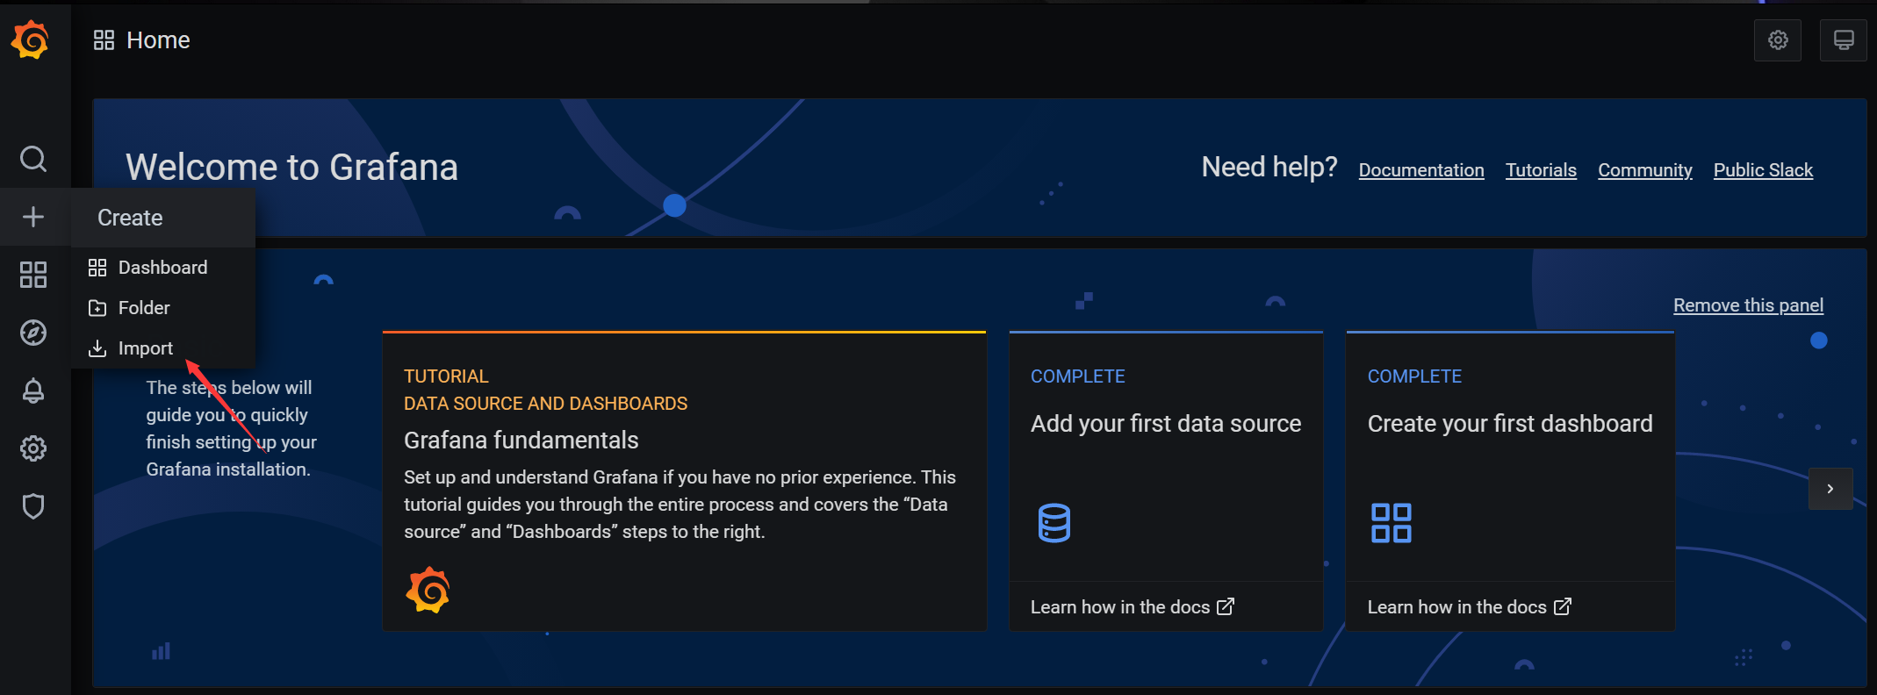Click the Need help? text
Image resolution: width=1877 pixels, height=695 pixels.
pyautogui.click(x=1269, y=167)
